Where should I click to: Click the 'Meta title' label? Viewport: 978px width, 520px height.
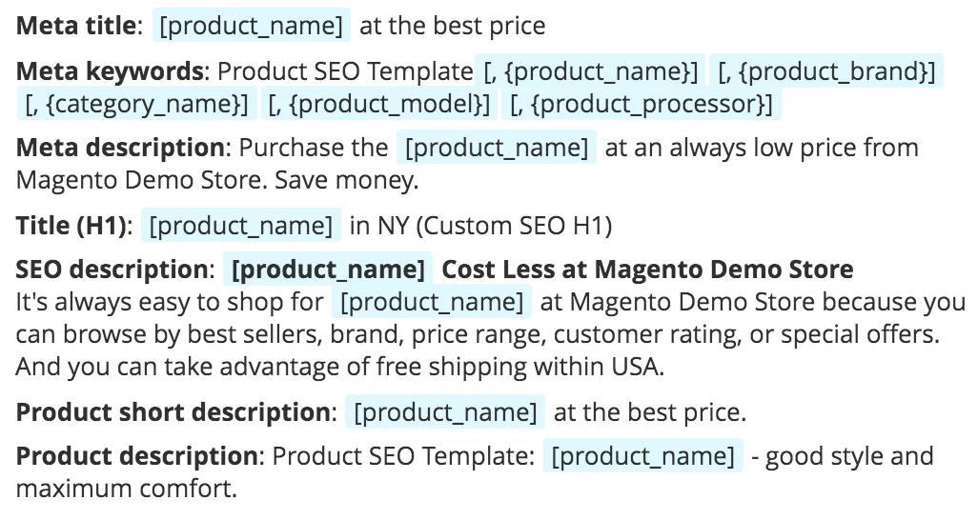[x=75, y=26]
